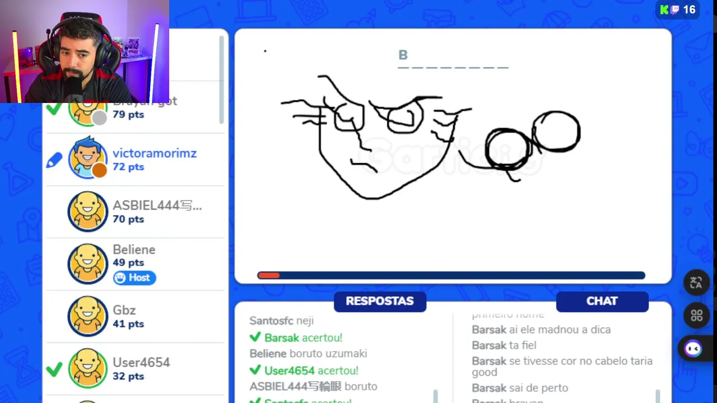
Task: Click the chat panel scrollbar
Action: click(658, 396)
